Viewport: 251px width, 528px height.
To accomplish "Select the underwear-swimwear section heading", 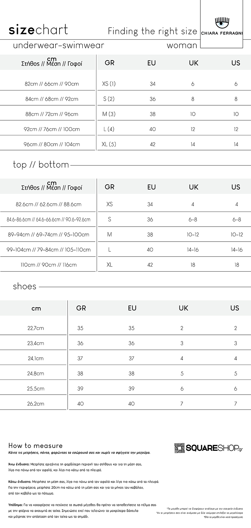I will click(59, 45).
